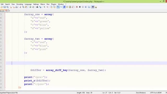Open Find dialog via binoculars icon
This screenshot has width=167, height=94.
click(x=37, y=7)
